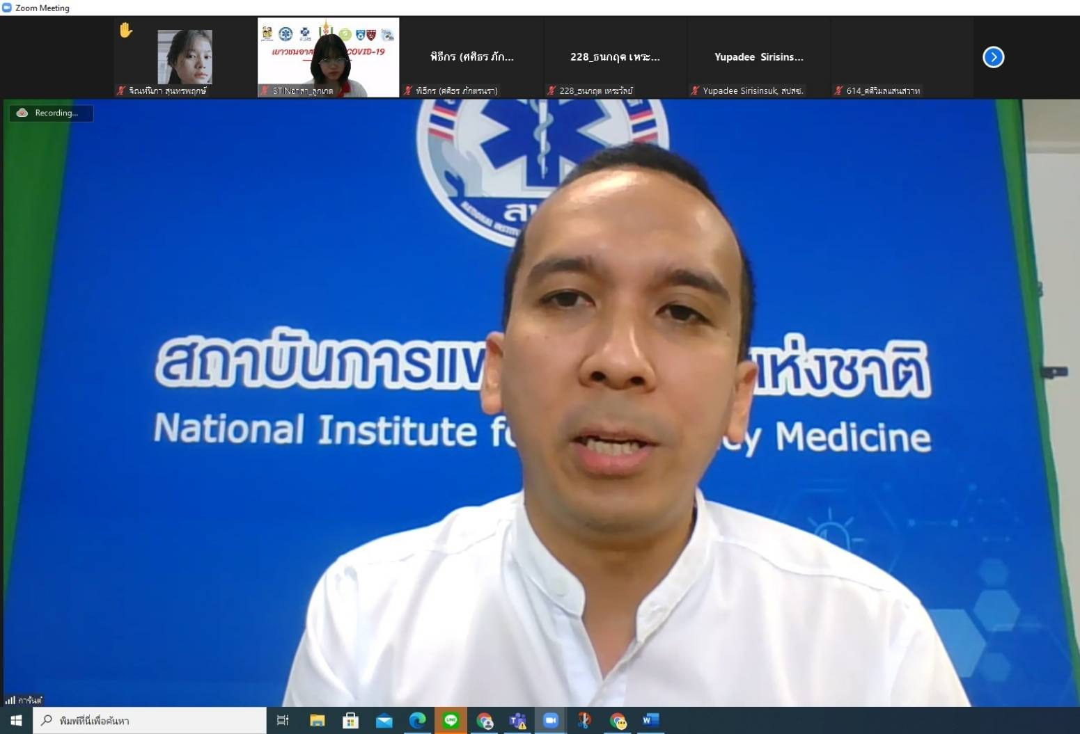The height and width of the screenshot is (734, 1080).
Task: Click the raised hand icon on first participant
Action: 126,30
